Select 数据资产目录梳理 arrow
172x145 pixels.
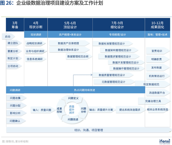[x=69, y=43]
